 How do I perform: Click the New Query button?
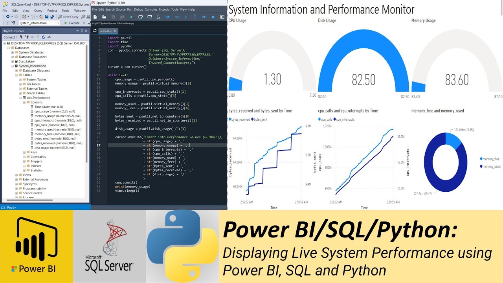(68, 17)
